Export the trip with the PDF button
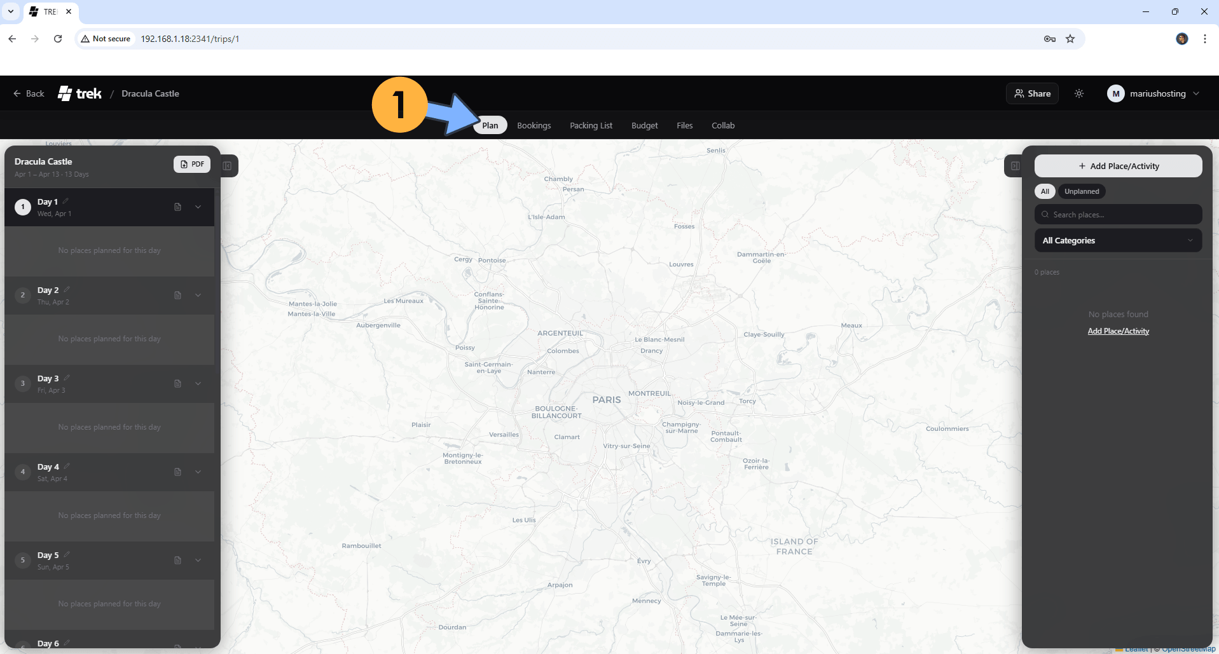 pos(192,165)
